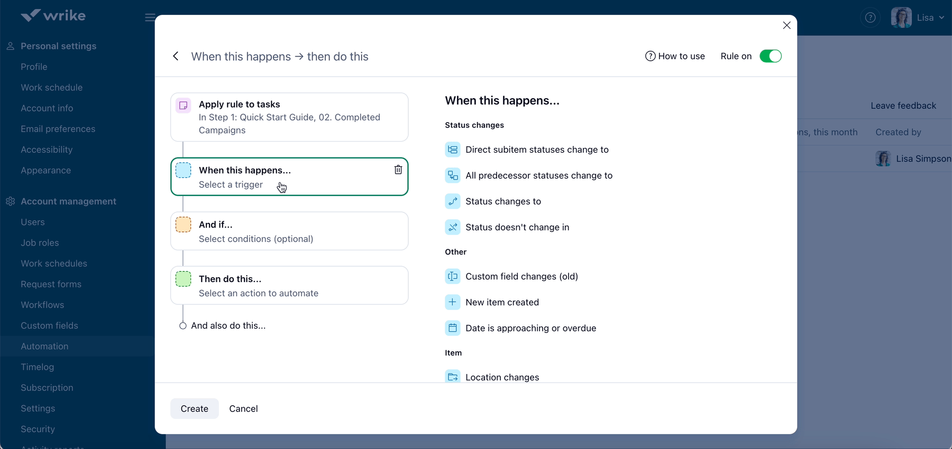The width and height of the screenshot is (952, 449).
Task: Choose the Custom field changes icon
Action: [453, 276]
